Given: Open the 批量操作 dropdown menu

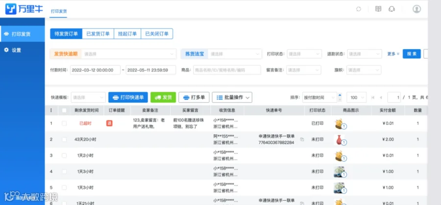Looking at the screenshot, I should 232,98.
